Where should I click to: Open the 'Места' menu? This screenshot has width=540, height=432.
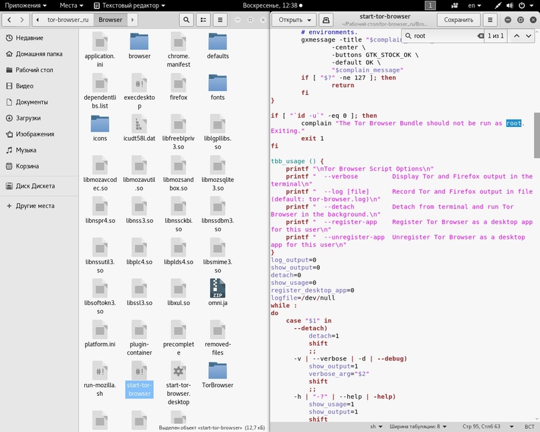click(72, 5)
